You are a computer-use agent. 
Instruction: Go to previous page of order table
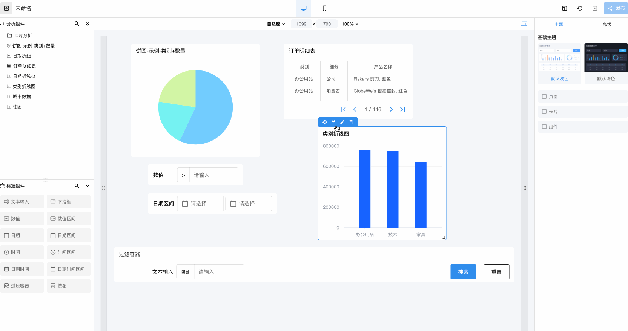(x=355, y=109)
